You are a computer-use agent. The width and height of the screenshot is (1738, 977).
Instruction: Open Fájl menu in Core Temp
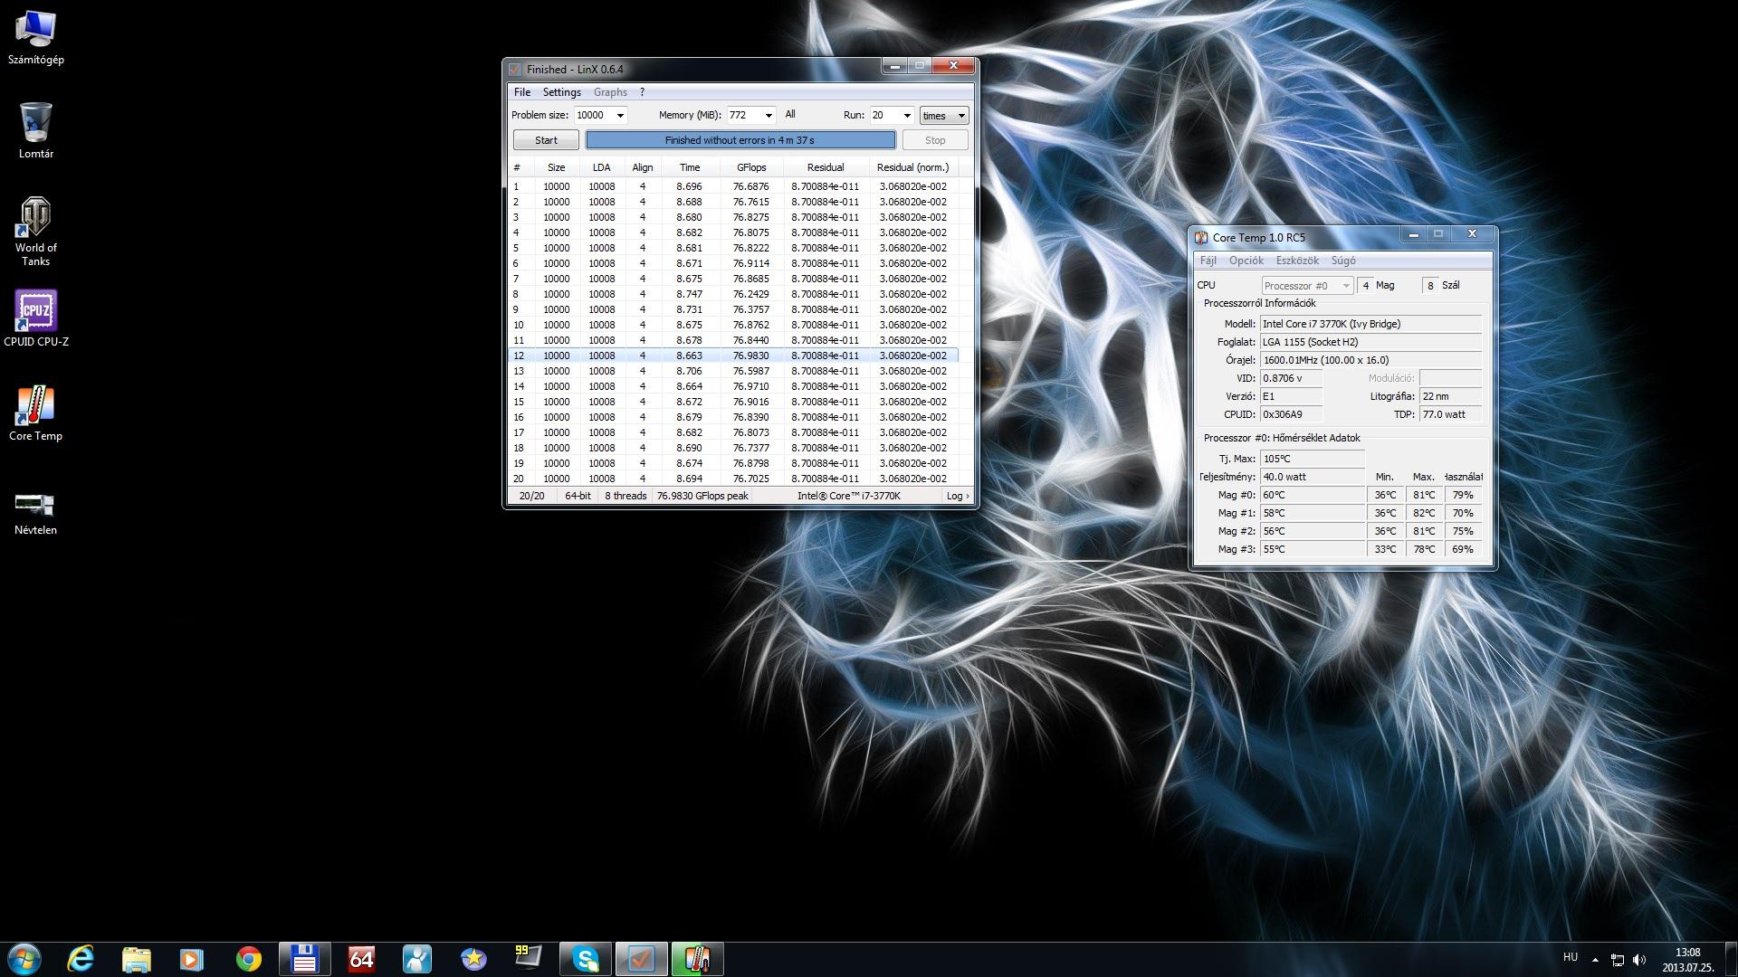1208,261
